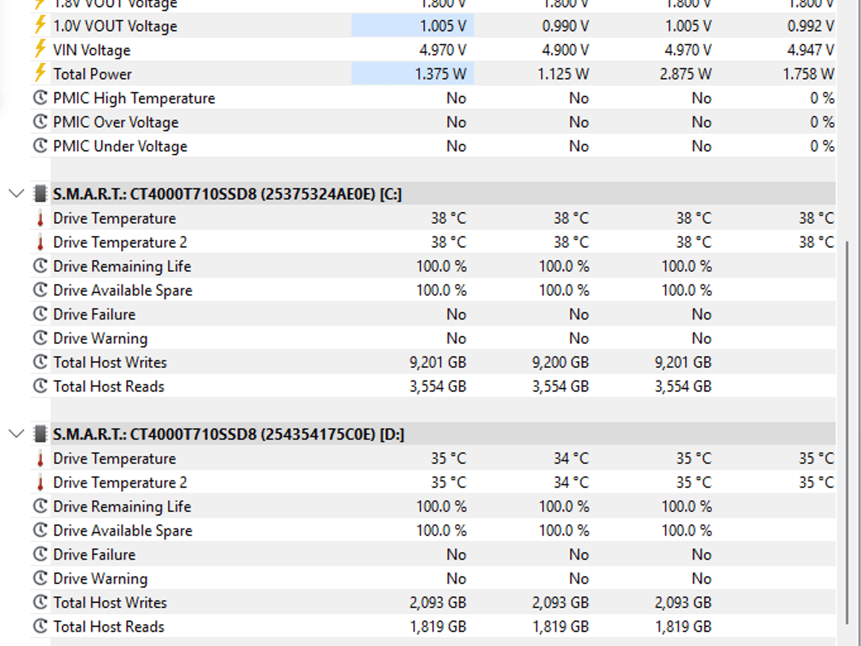Select the VIN Voltage sensor row
Image resolution: width=861 pixels, height=646 pixels.
pos(433,50)
